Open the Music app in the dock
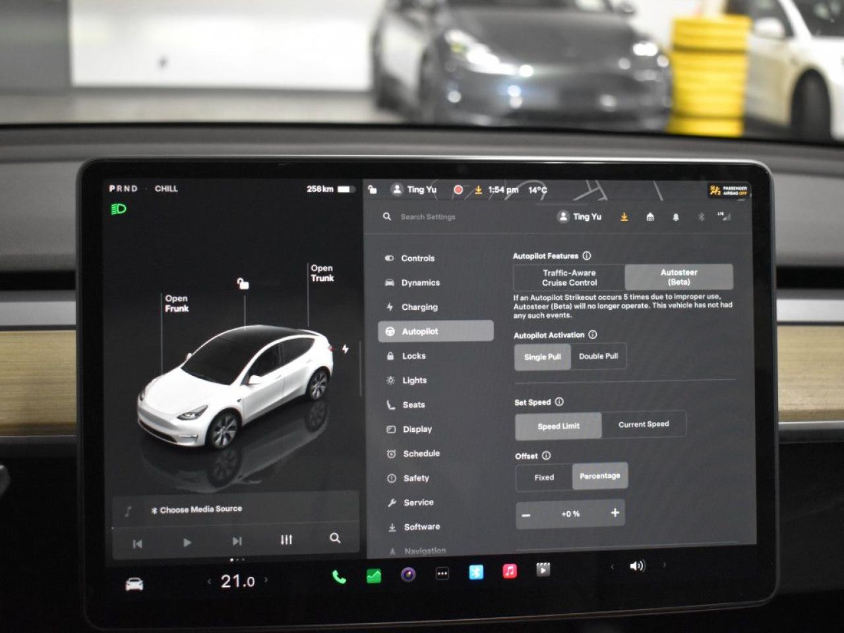The image size is (844, 633). [x=510, y=570]
